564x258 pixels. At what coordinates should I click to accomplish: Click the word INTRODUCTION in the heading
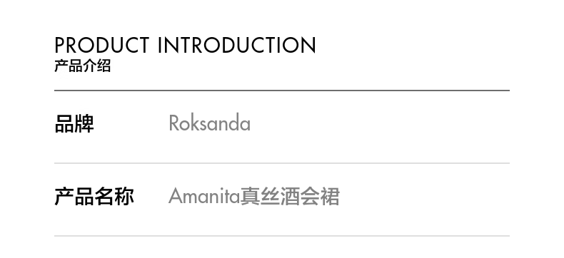click(x=237, y=45)
